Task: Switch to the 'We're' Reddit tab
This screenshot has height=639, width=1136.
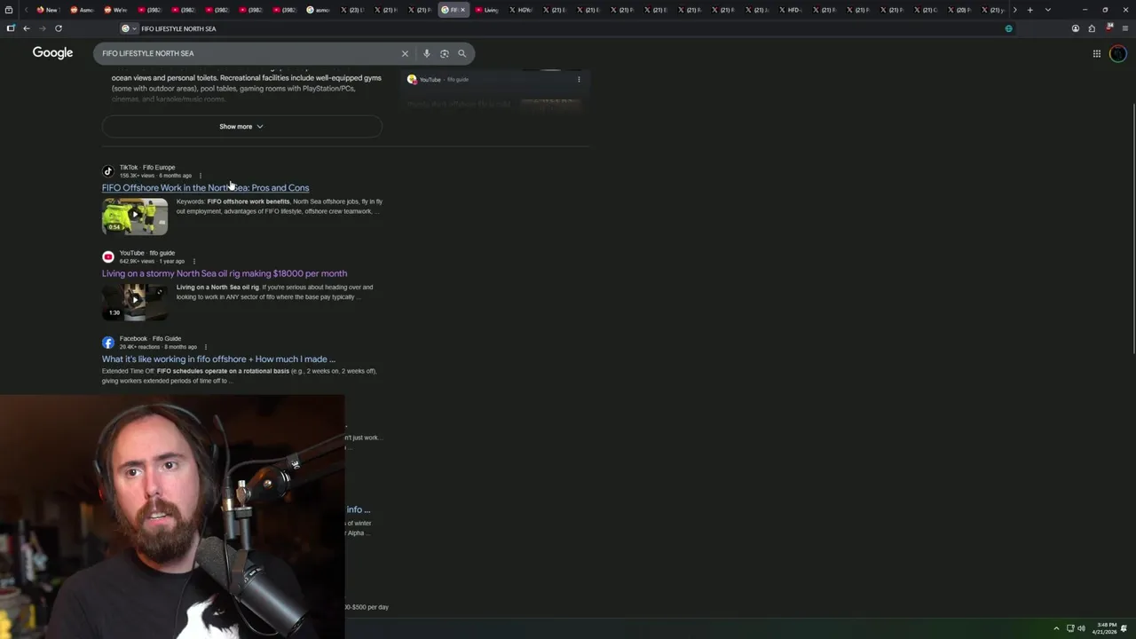Action: click(x=114, y=10)
